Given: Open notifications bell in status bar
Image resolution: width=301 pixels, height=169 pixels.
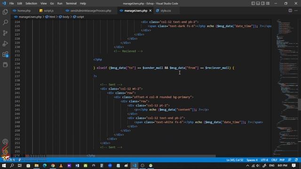Looking at the screenshot, I should (296, 160).
